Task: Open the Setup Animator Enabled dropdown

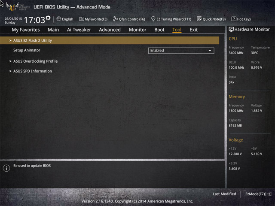Action: click(x=181, y=51)
